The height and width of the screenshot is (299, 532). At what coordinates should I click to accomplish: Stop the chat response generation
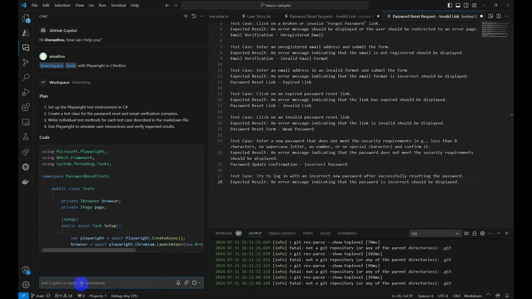(194, 283)
